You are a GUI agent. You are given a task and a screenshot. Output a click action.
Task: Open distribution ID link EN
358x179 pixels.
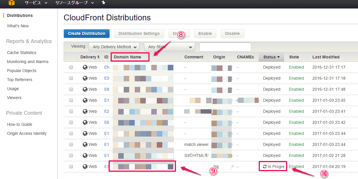107,67
